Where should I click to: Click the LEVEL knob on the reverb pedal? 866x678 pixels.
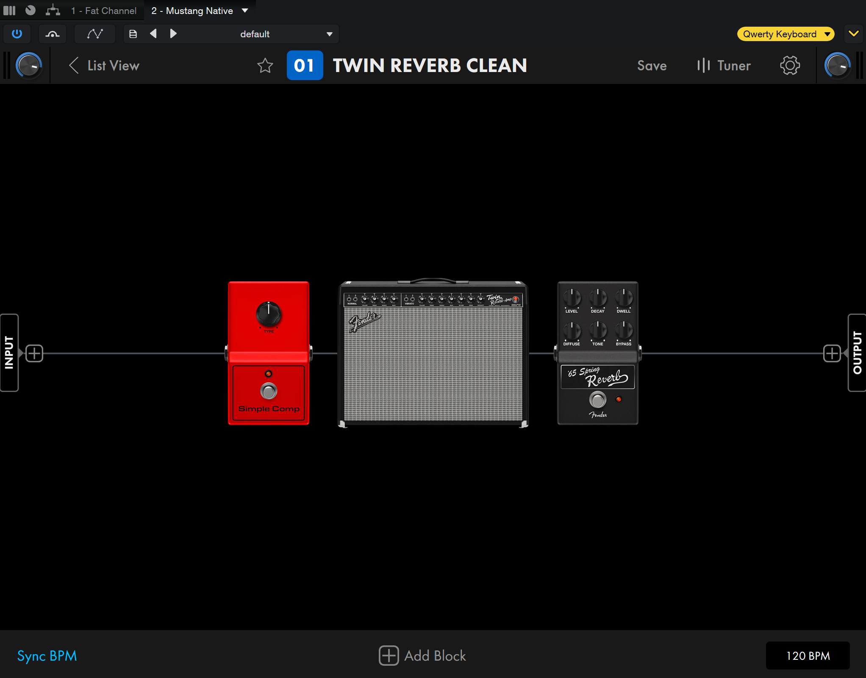[572, 298]
